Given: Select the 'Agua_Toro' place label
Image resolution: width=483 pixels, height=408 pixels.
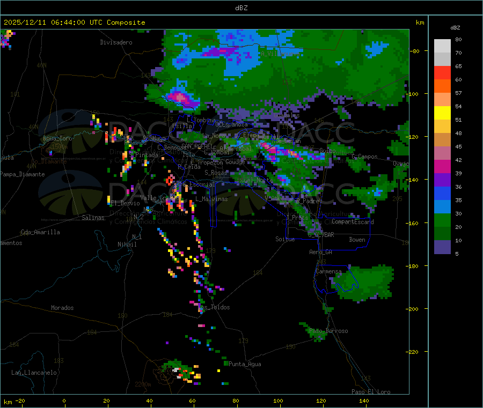Looking at the screenshot, I should click(57, 138).
